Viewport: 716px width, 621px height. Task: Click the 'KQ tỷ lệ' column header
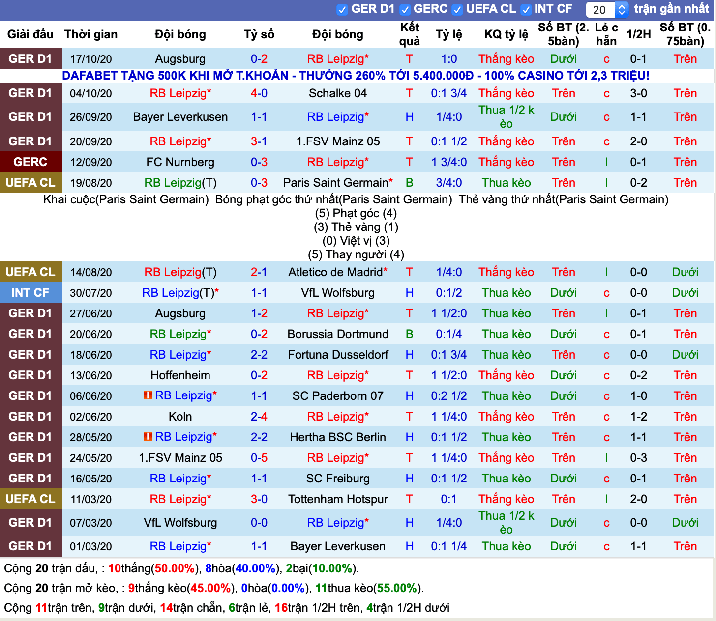(506, 34)
